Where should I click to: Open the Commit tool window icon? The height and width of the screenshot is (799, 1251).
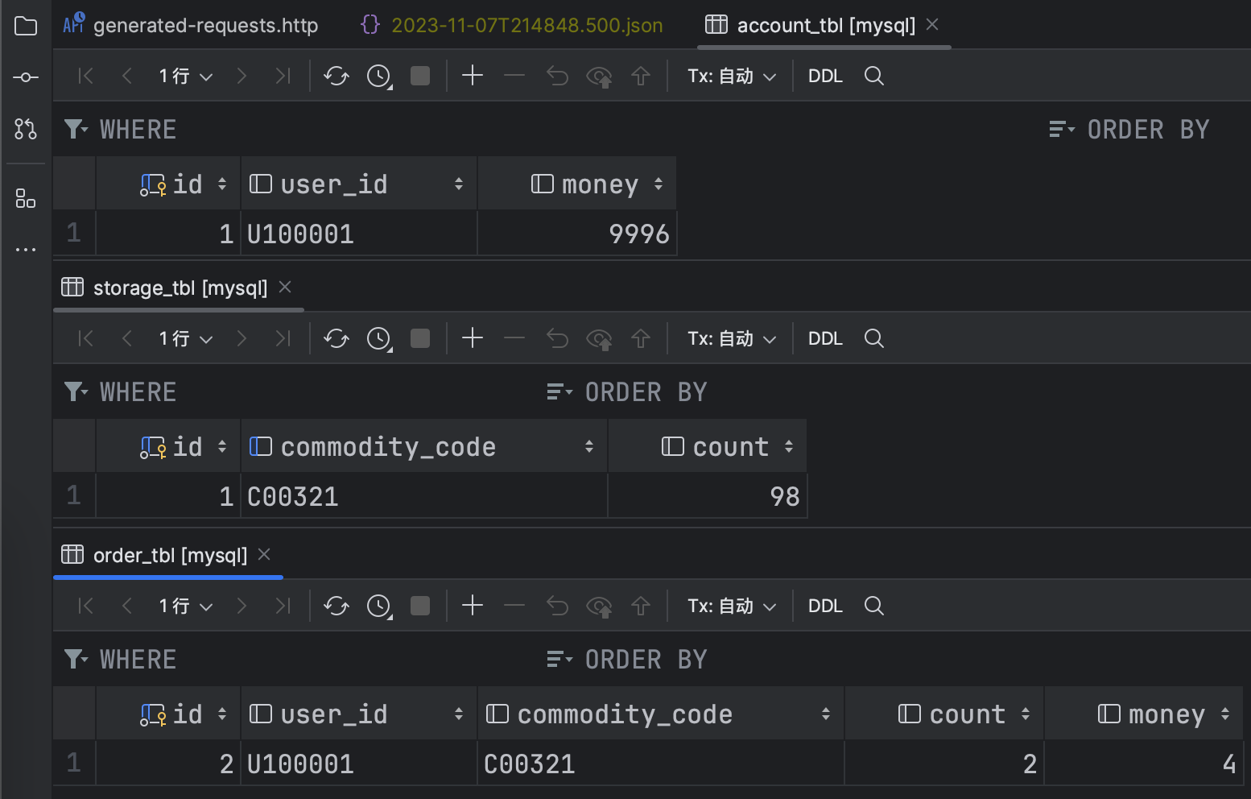26,77
